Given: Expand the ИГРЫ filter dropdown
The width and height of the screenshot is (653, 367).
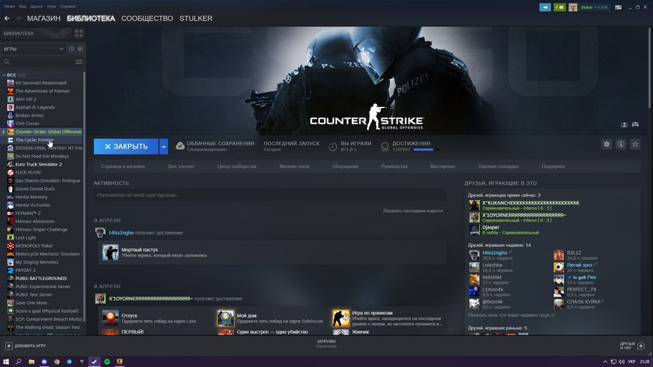Looking at the screenshot, I should pyautogui.click(x=33, y=49).
